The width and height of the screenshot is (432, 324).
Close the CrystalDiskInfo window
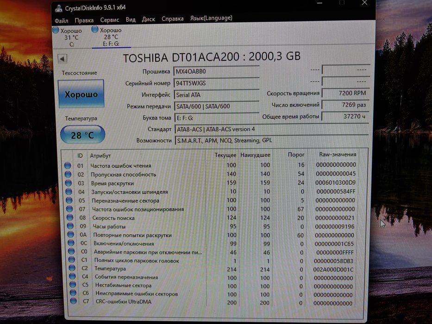point(364,3)
